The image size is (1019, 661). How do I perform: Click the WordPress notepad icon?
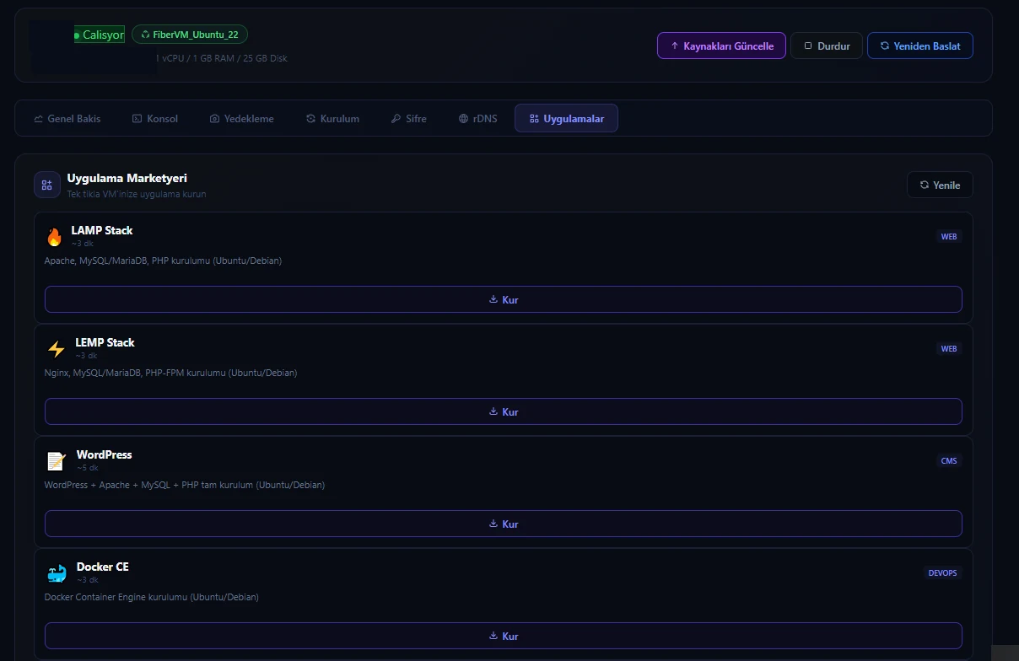[56, 461]
